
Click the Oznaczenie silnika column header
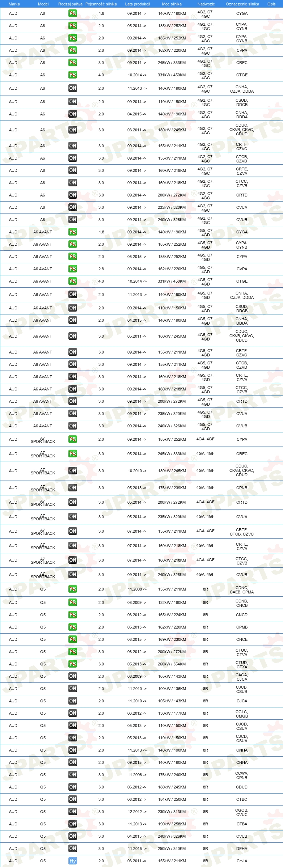tap(242, 4)
